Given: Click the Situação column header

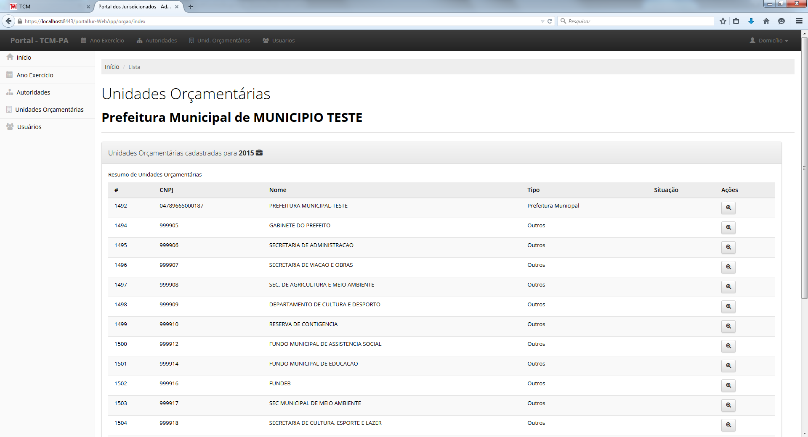Looking at the screenshot, I should (666, 190).
